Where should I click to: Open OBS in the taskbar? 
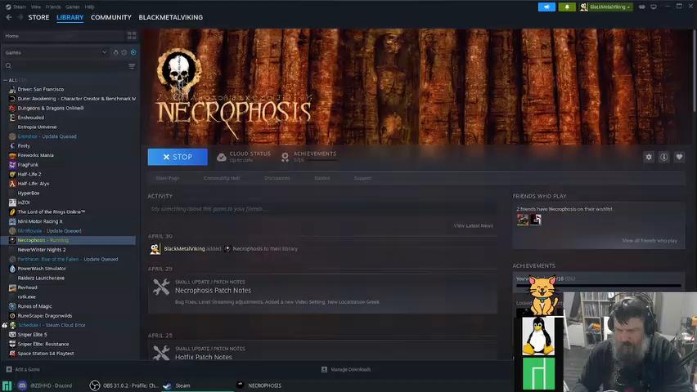tap(124, 385)
